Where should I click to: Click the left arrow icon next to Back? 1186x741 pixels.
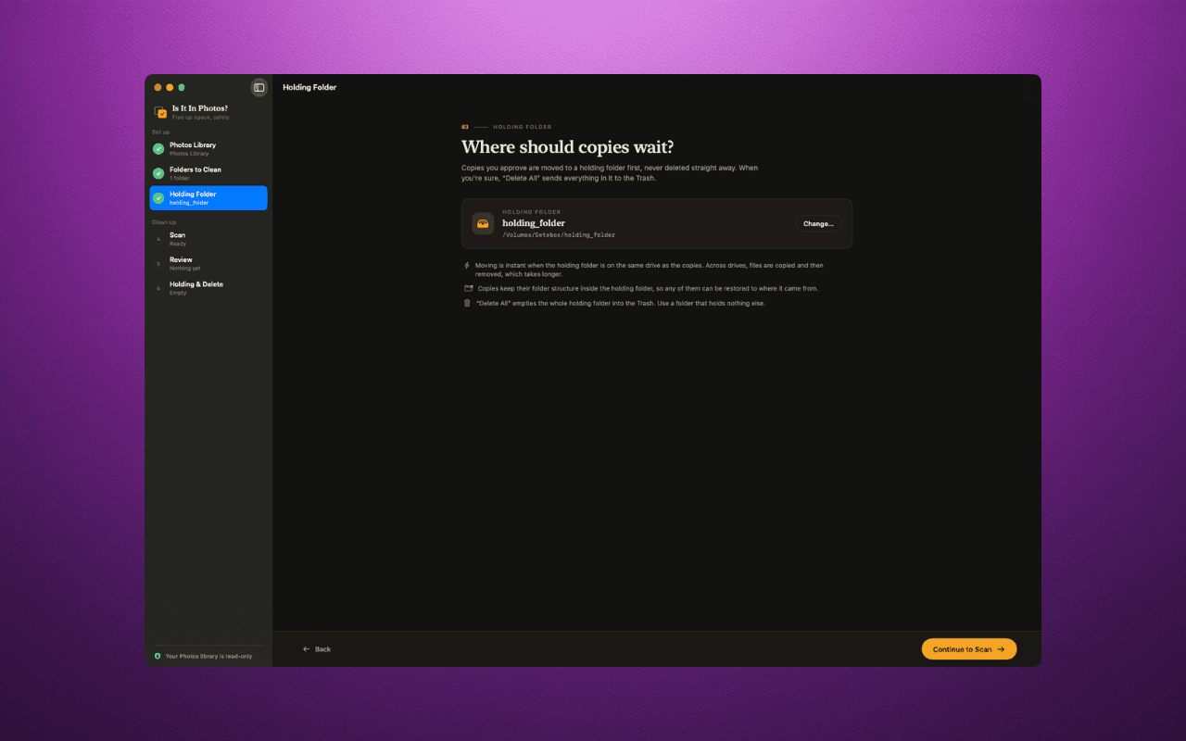pyautogui.click(x=307, y=649)
